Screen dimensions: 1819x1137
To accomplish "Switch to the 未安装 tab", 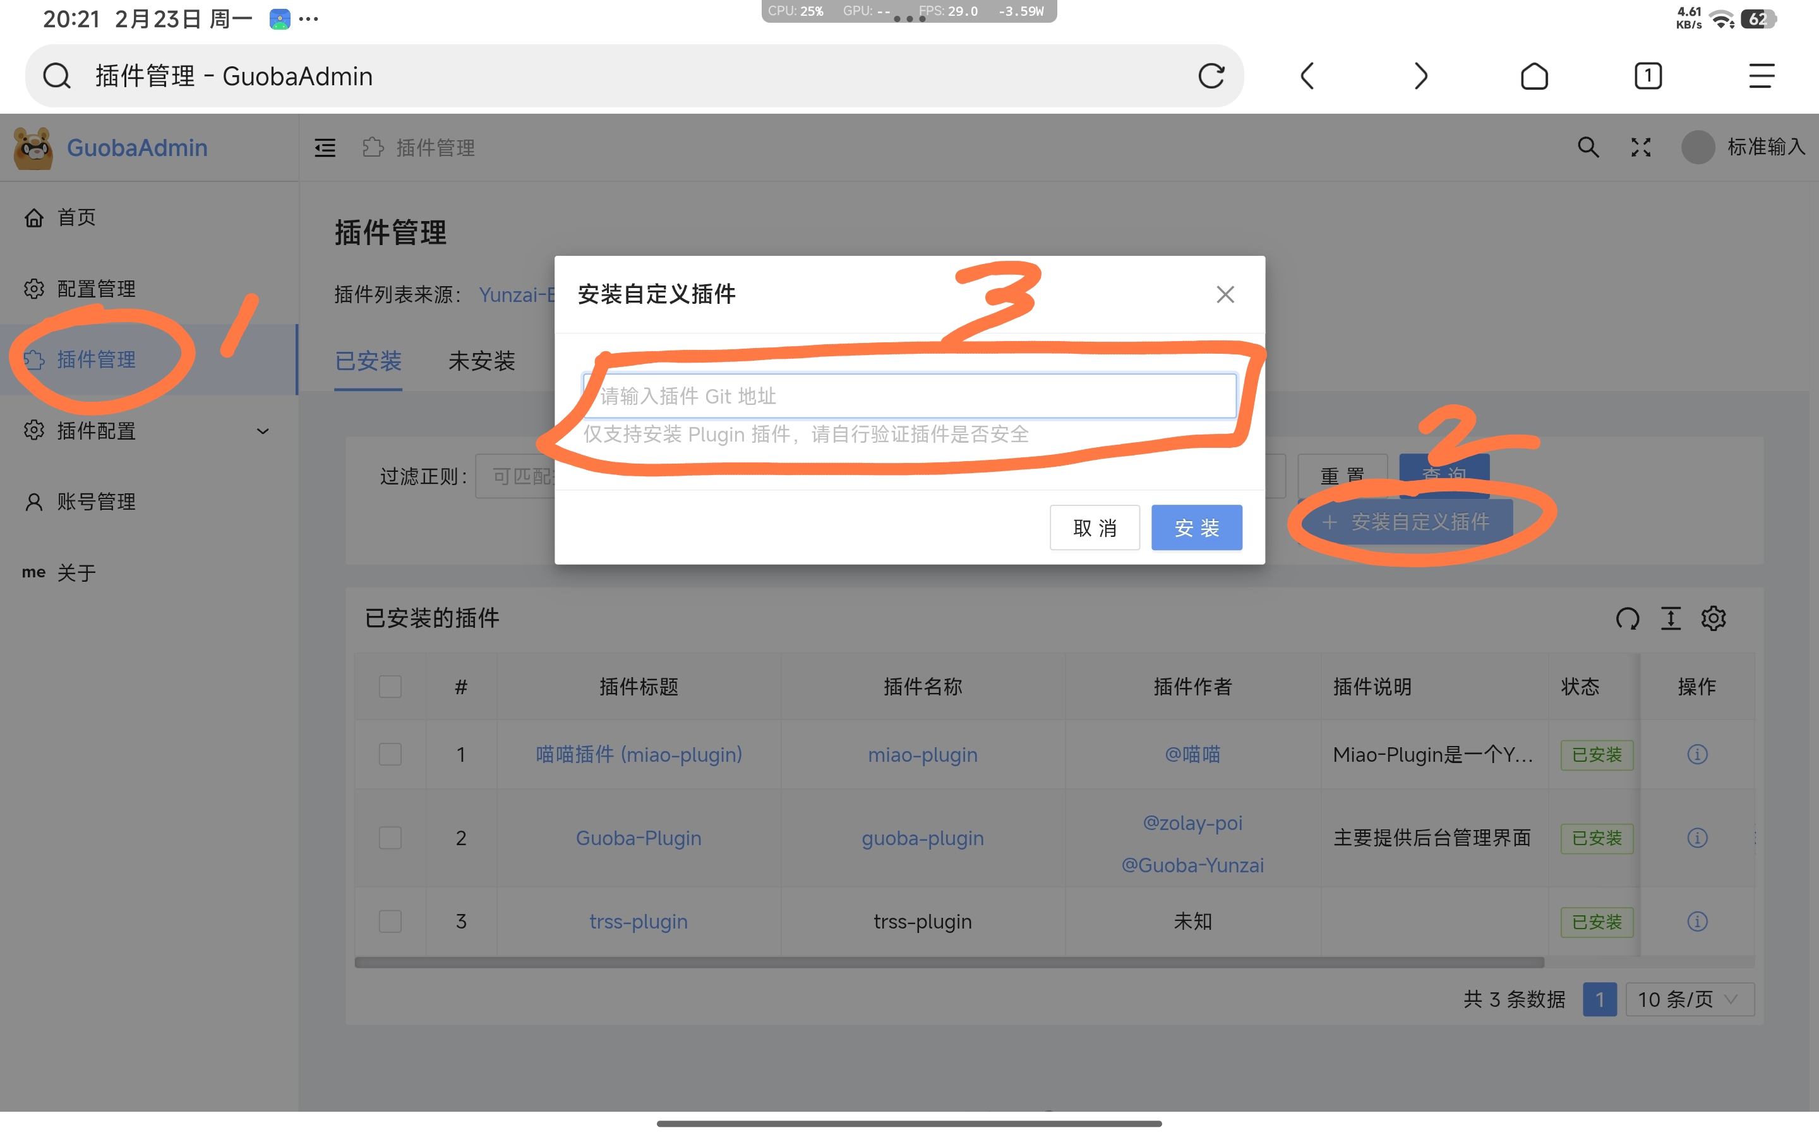I will [x=481, y=361].
